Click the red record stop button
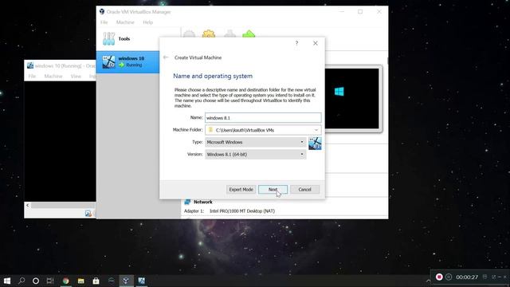510x287 pixels. tap(439, 277)
